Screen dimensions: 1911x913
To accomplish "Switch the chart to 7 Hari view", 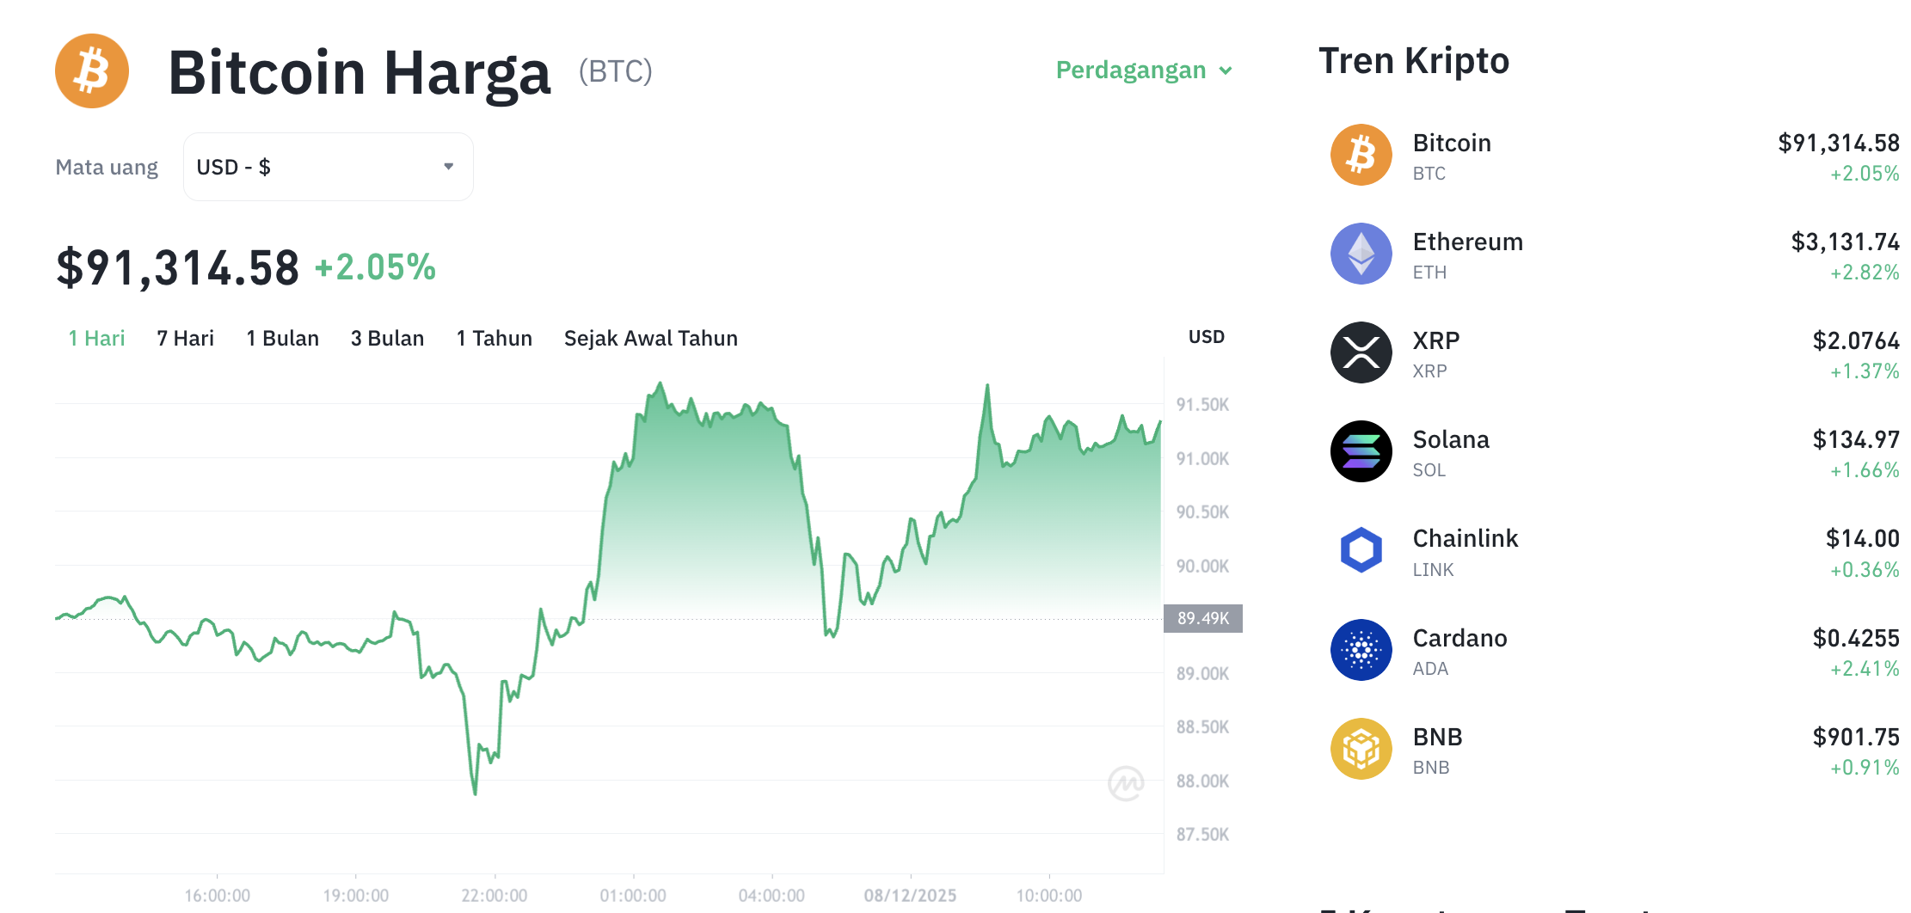I will (184, 338).
